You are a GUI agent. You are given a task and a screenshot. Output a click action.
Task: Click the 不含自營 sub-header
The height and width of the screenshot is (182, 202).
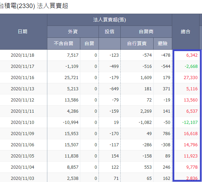63,43
